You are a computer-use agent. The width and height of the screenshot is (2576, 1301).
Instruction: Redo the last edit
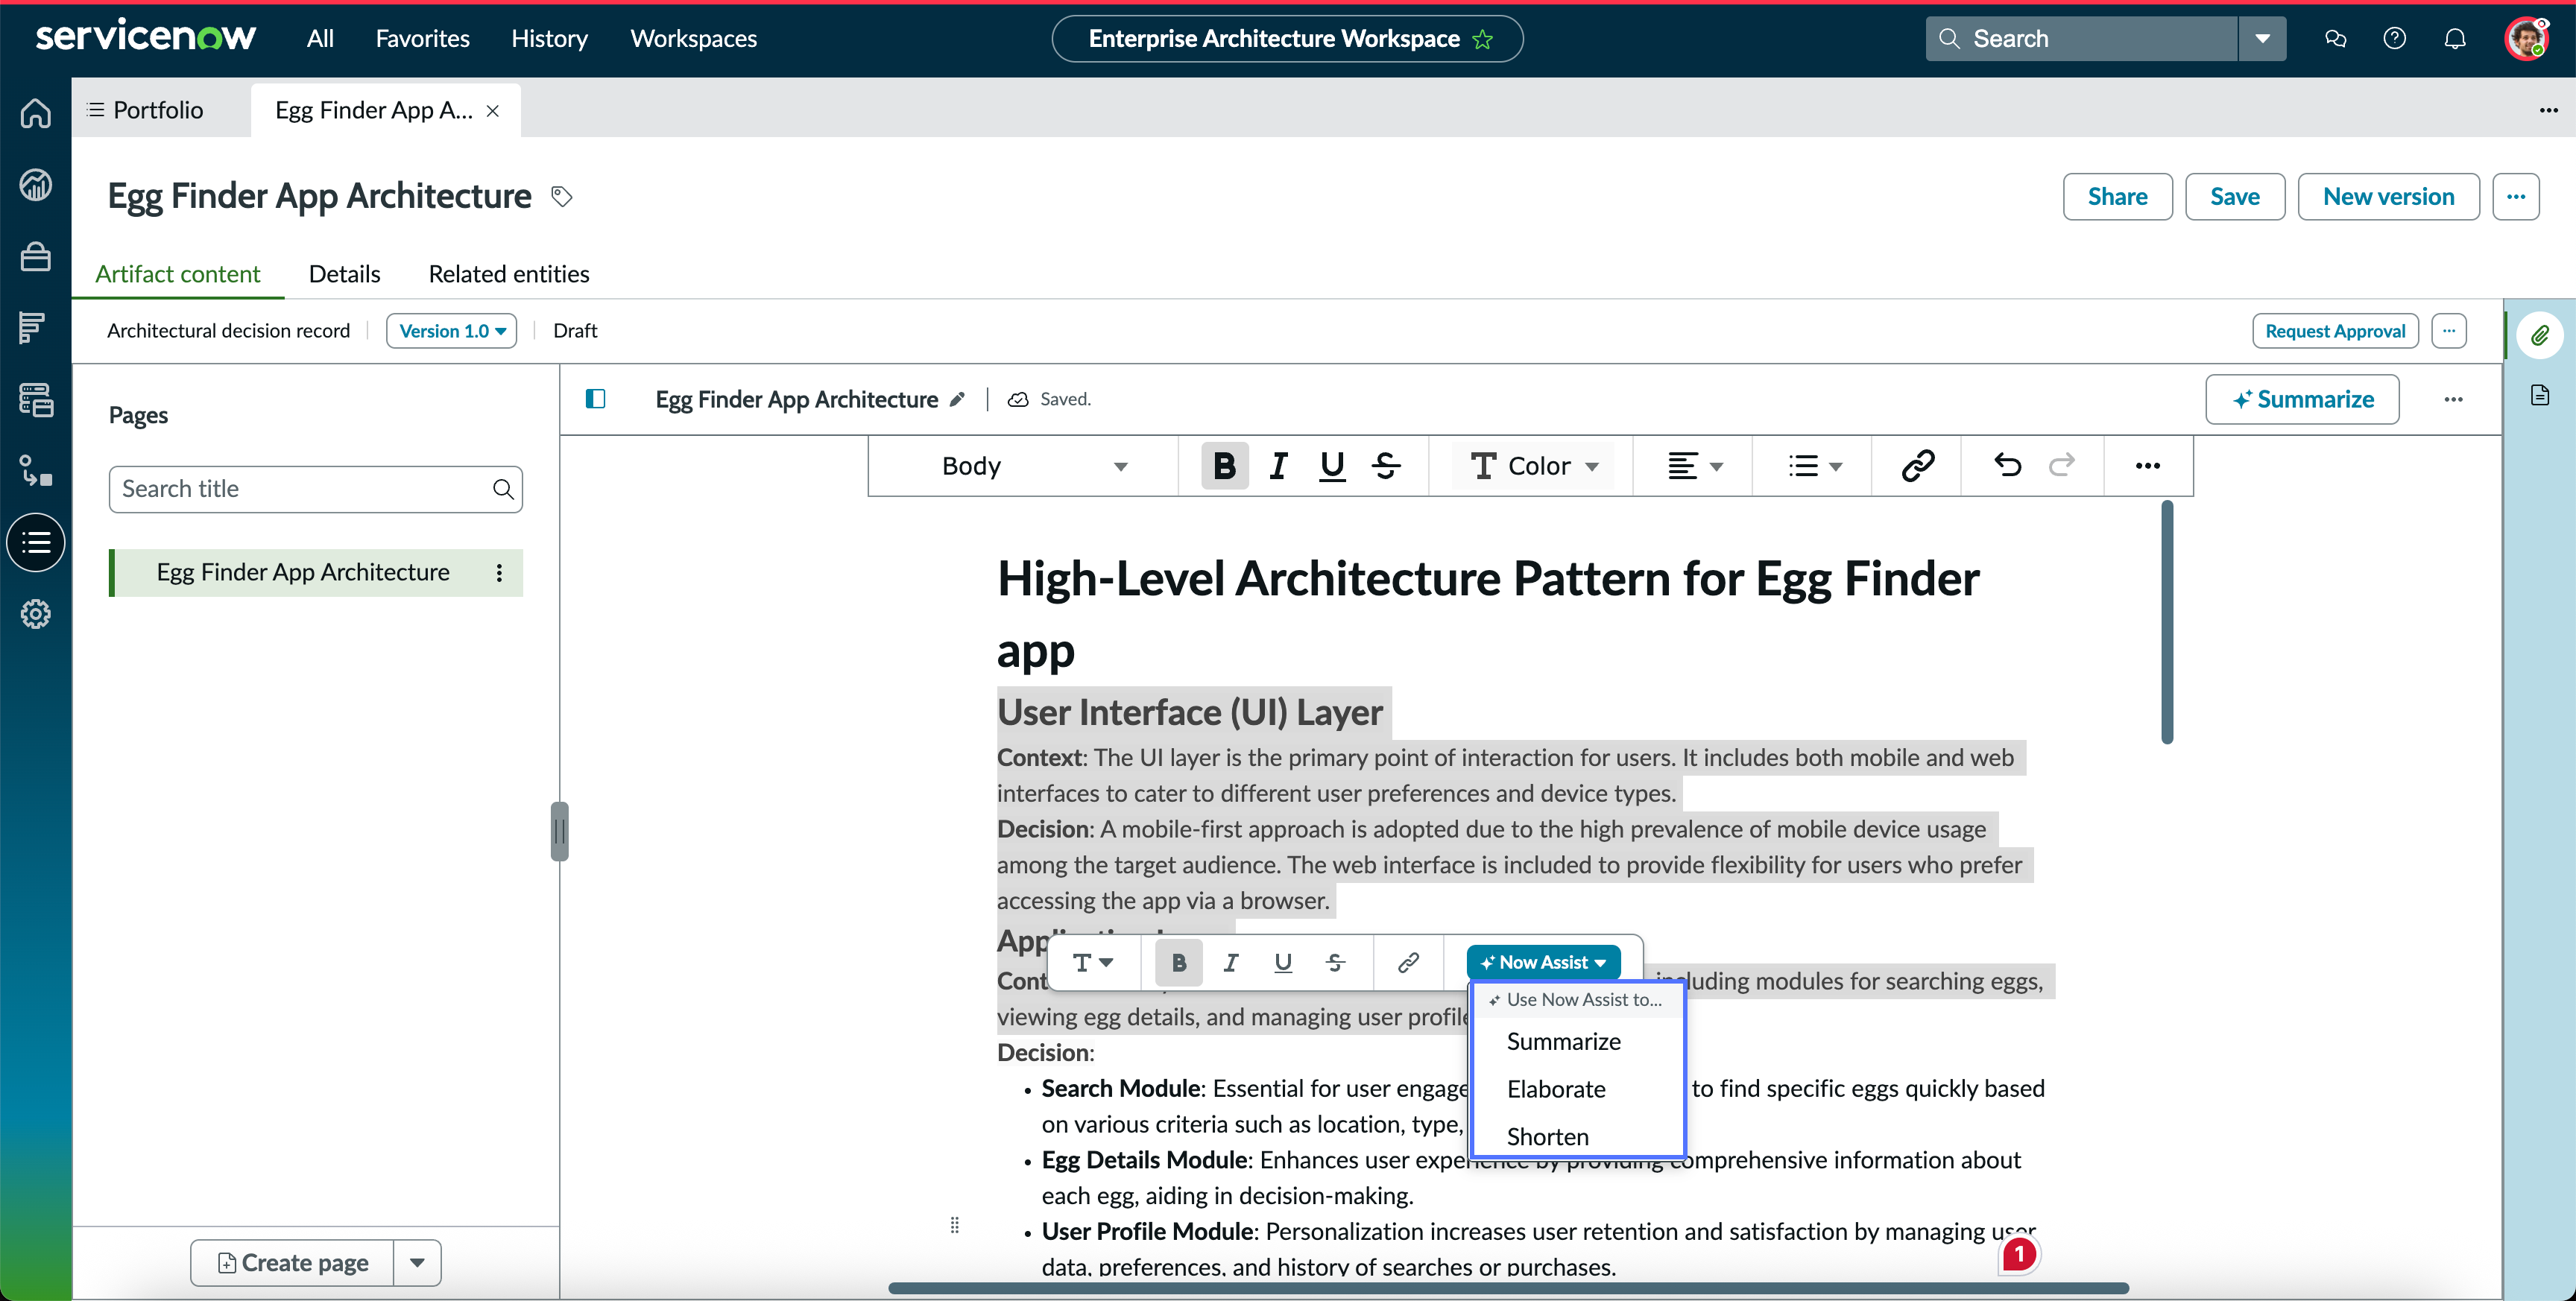pos(2062,466)
